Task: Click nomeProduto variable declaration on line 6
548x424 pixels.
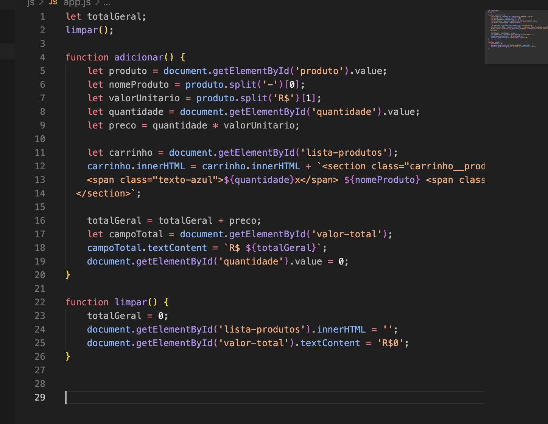Action: click(139, 85)
